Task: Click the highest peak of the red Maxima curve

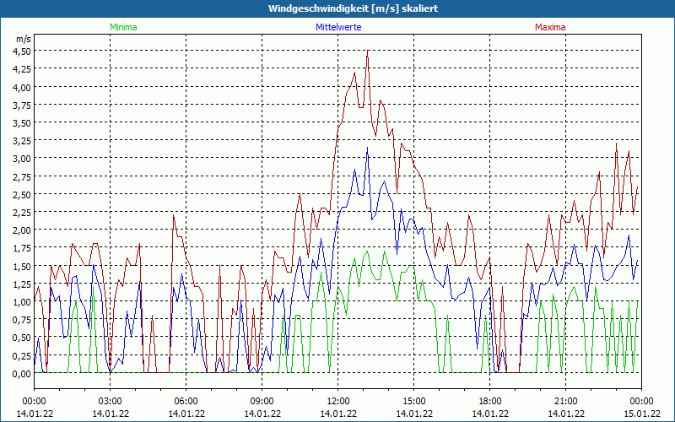Action: 368,53
